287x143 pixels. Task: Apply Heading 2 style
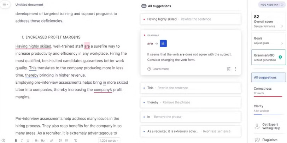(x=43, y=141)
